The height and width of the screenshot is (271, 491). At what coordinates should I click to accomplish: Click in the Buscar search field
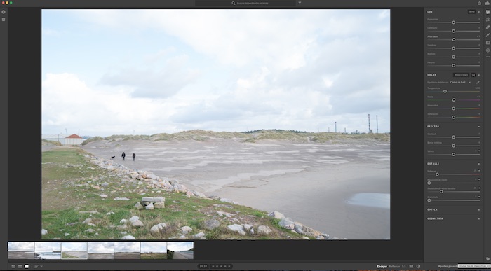click(245, 3)
